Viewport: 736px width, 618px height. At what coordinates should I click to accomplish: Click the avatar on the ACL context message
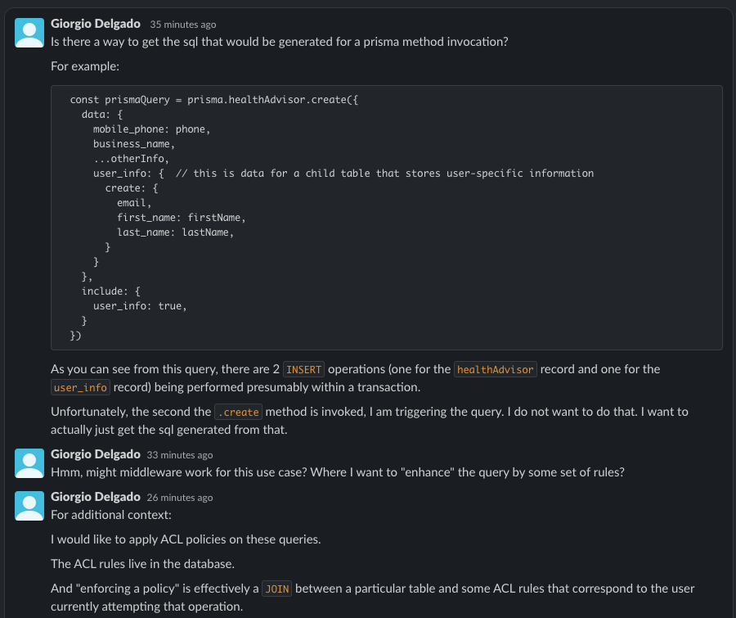[29, 505]
